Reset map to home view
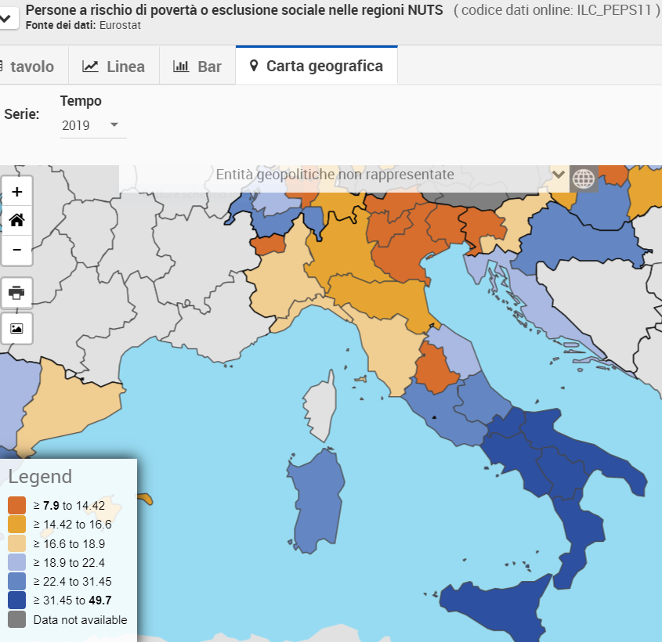This screenshot has width=662, height=642. [16, 221]
